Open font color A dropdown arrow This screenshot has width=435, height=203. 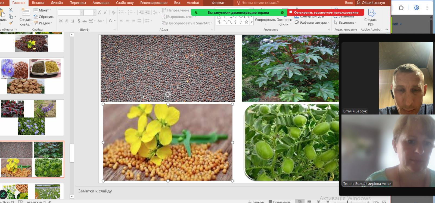115,21
